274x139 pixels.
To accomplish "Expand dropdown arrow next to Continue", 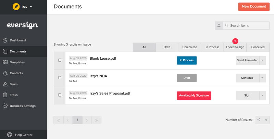I will click(x=262, y=78).
